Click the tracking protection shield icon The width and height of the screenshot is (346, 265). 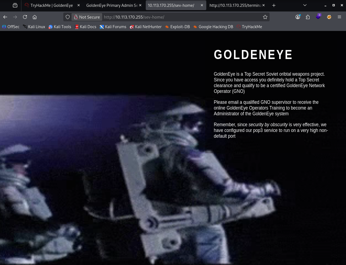click(x=68, y=17)
